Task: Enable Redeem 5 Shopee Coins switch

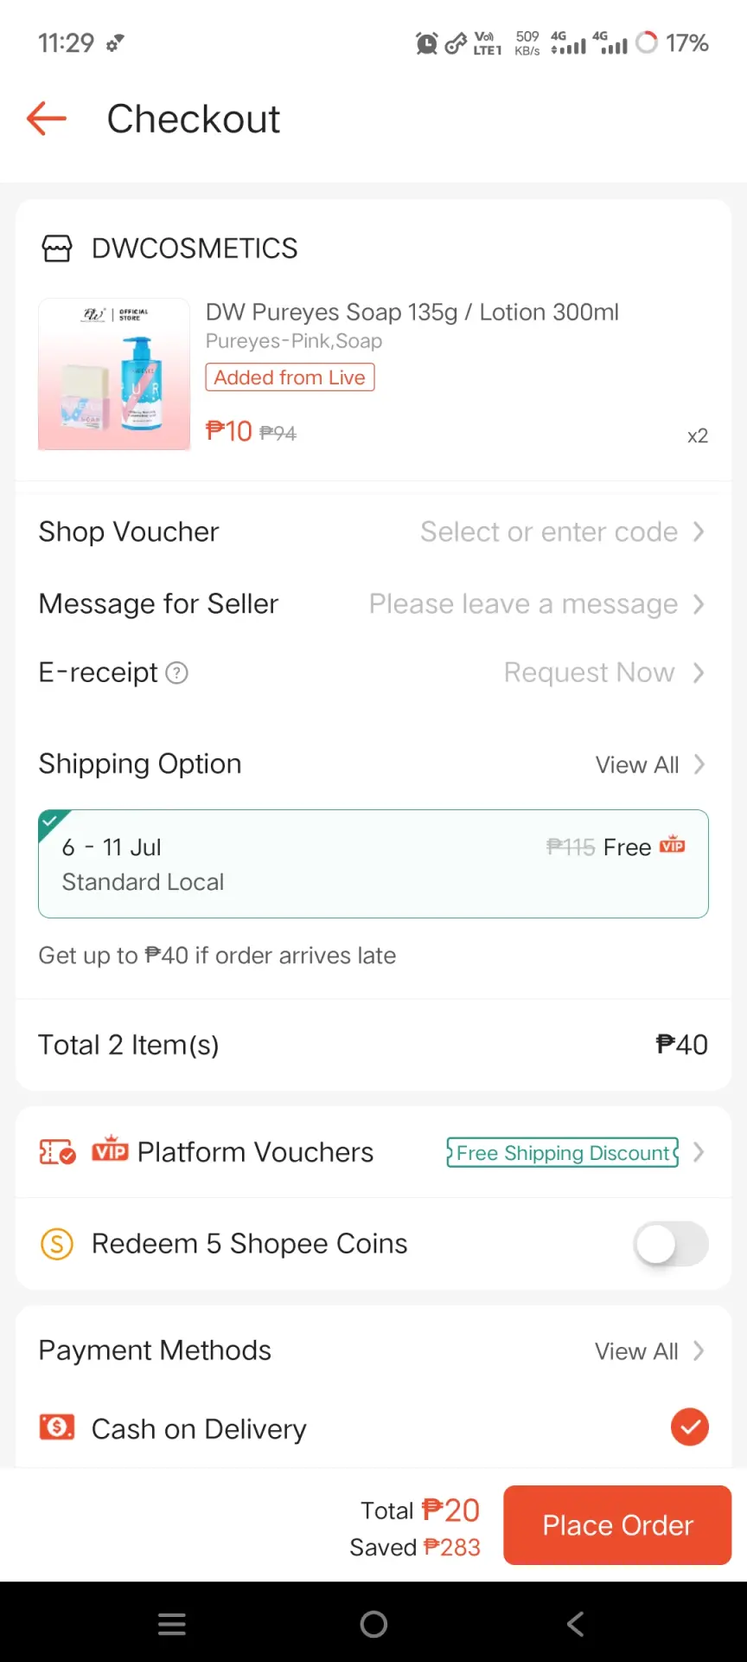Action: coord(671,1244)
